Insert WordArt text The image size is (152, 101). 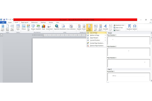pyautogui.click(x=105, y=28)
